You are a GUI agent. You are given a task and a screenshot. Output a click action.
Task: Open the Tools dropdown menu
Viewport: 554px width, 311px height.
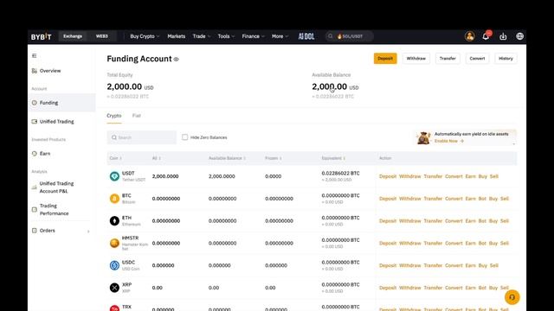226,36
